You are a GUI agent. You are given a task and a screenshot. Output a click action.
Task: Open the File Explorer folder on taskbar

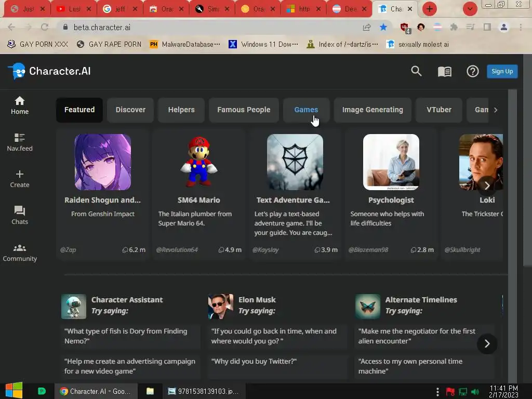pyautogui.click(x=150, y=391)
